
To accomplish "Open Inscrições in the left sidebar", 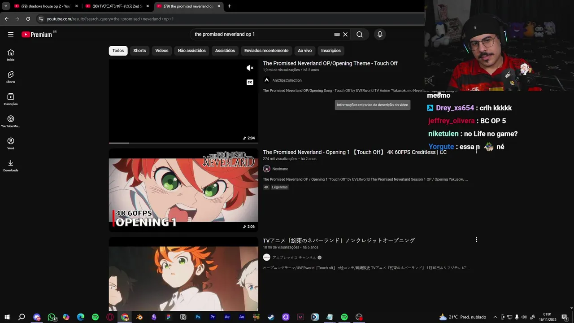I will 11,99.
